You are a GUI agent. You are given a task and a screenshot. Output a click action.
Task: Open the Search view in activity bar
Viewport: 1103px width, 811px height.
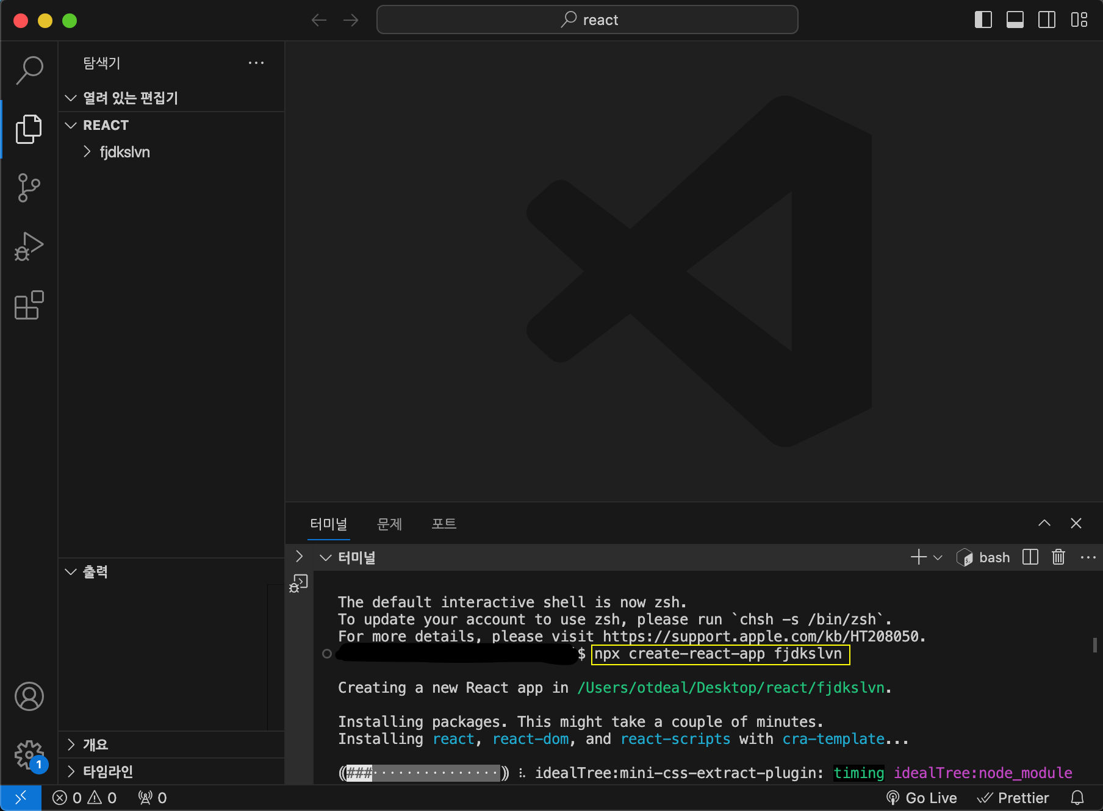[x=29, y=70]
